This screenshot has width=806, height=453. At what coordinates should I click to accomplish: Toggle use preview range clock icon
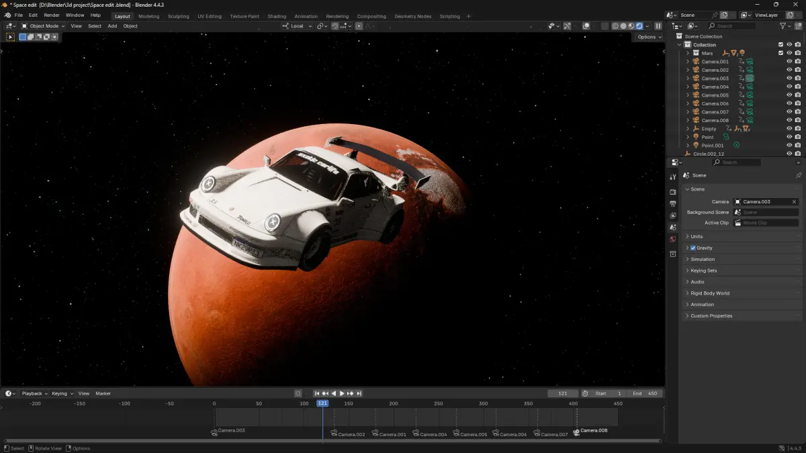tap(585, 393)
